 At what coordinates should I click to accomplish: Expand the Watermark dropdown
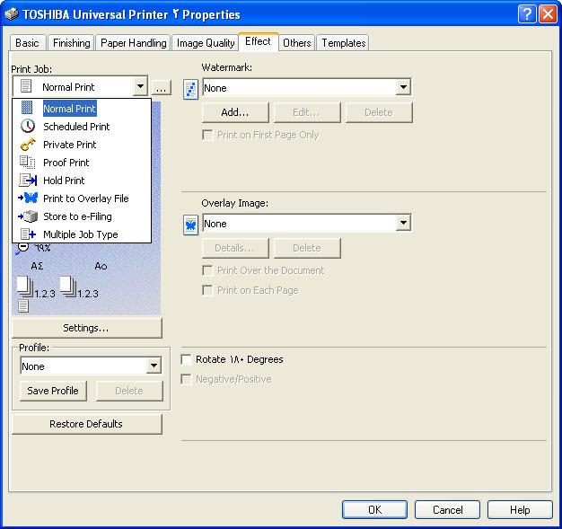point(403,87)
